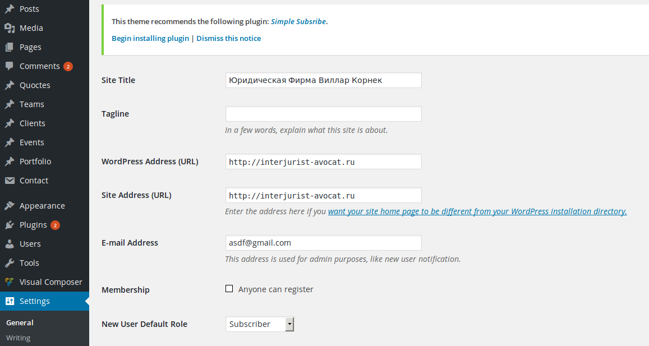Click the Posts pin icon in sidebar
This screenshot has width=649, height=346.
tap(10, 8)
